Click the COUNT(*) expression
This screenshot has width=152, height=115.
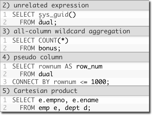53,41
